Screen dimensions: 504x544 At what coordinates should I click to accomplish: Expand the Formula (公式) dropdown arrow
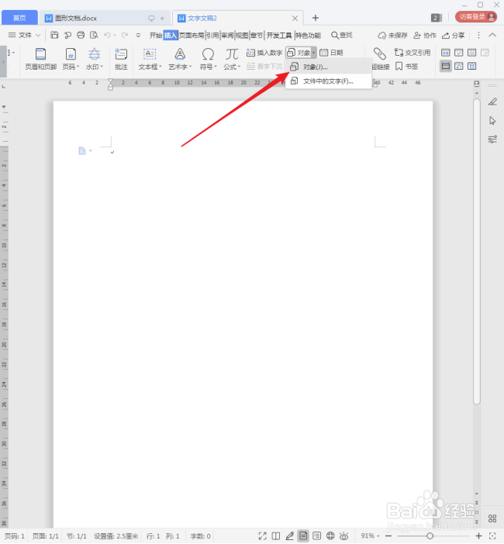(239, 67)
